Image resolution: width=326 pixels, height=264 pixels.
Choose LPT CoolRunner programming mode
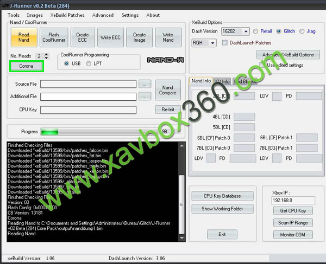(x=89, y=63)
